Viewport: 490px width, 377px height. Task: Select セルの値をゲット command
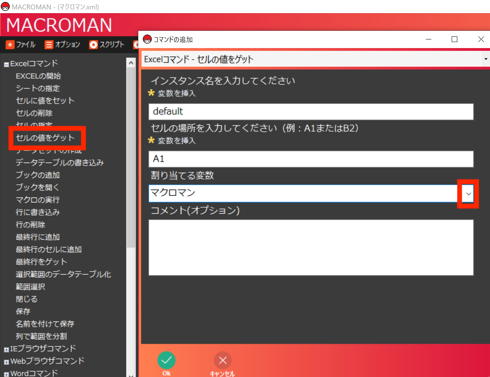coord(45,138)
